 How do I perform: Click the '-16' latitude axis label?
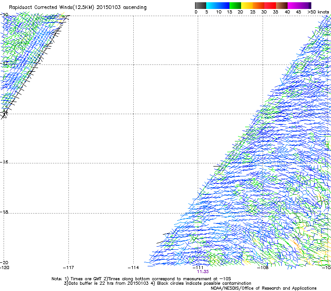4,162
